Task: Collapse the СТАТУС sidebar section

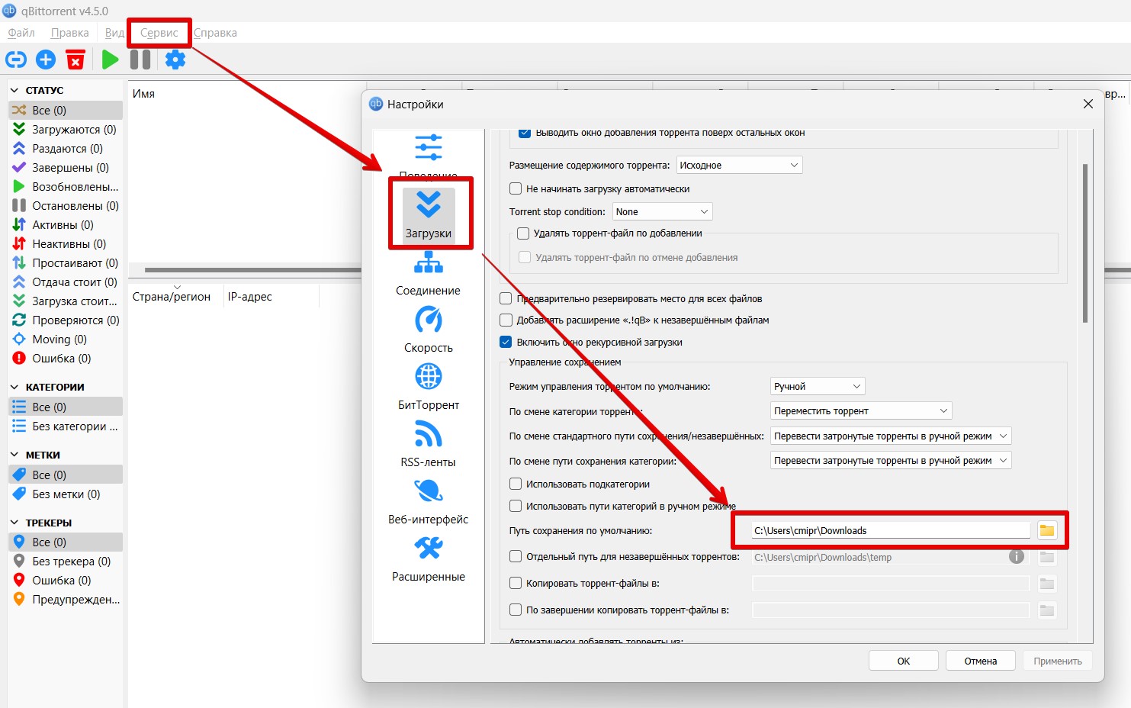Action: (14, 90)
